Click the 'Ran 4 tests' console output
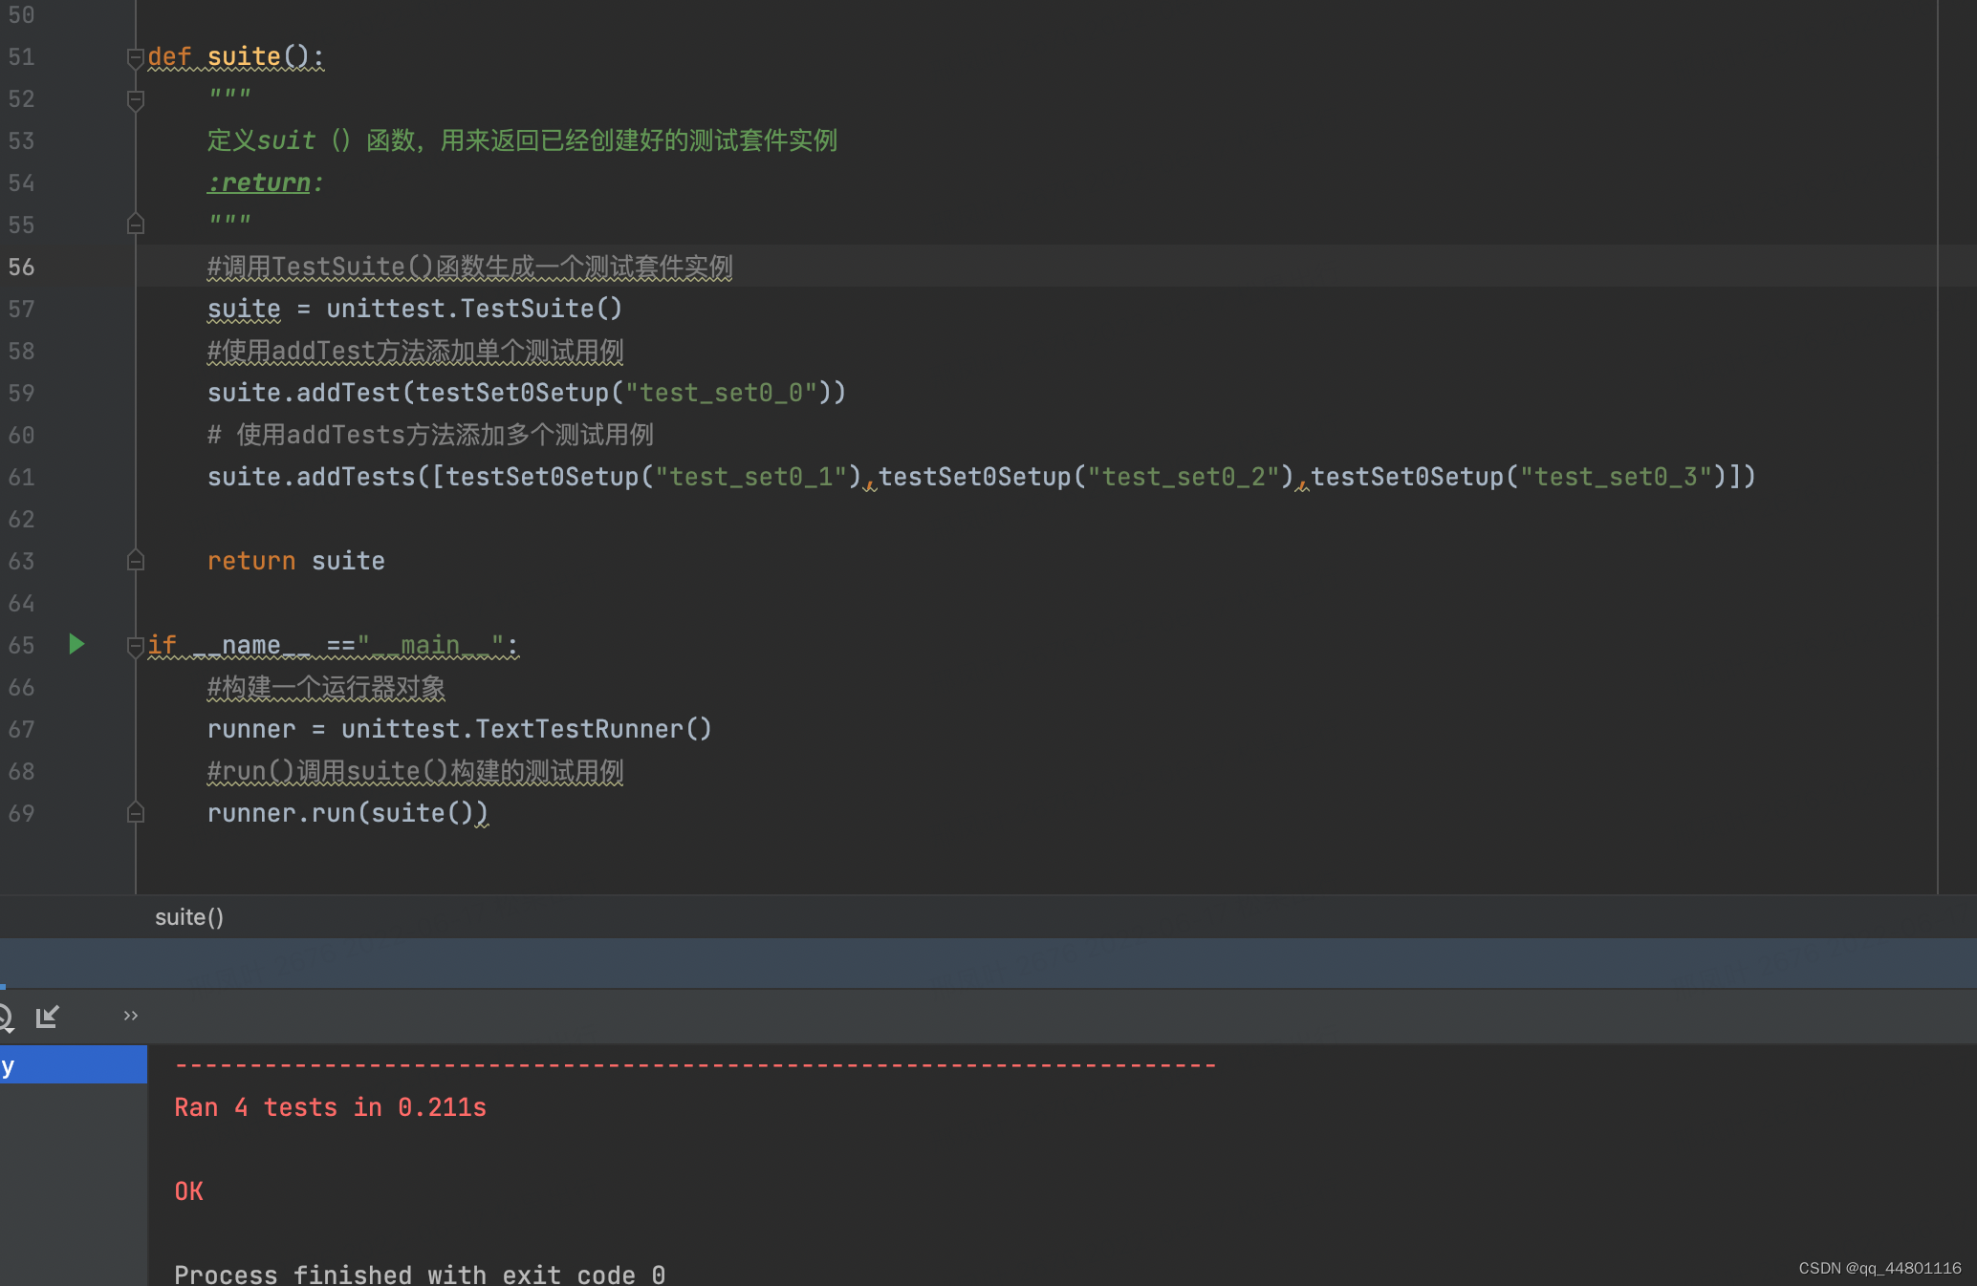1977x1286 pixels. (330, 1107)
